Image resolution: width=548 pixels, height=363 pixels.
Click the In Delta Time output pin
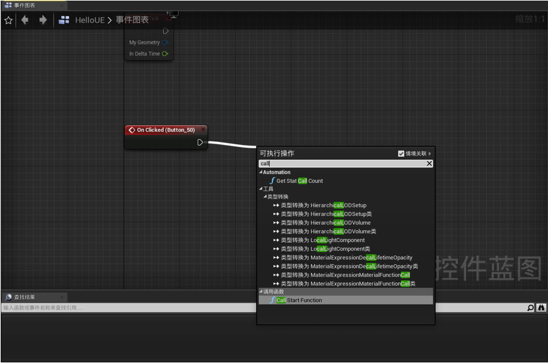(x=165, y=54)
